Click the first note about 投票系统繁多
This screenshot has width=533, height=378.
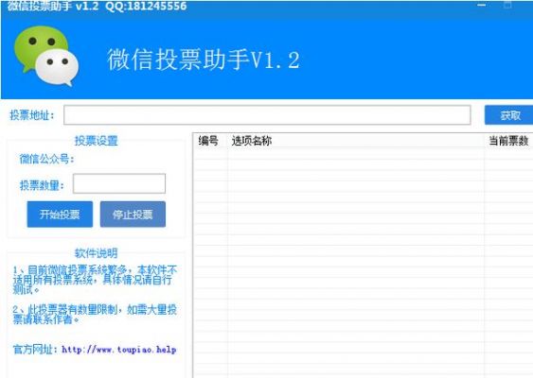[x=95, y=280]
